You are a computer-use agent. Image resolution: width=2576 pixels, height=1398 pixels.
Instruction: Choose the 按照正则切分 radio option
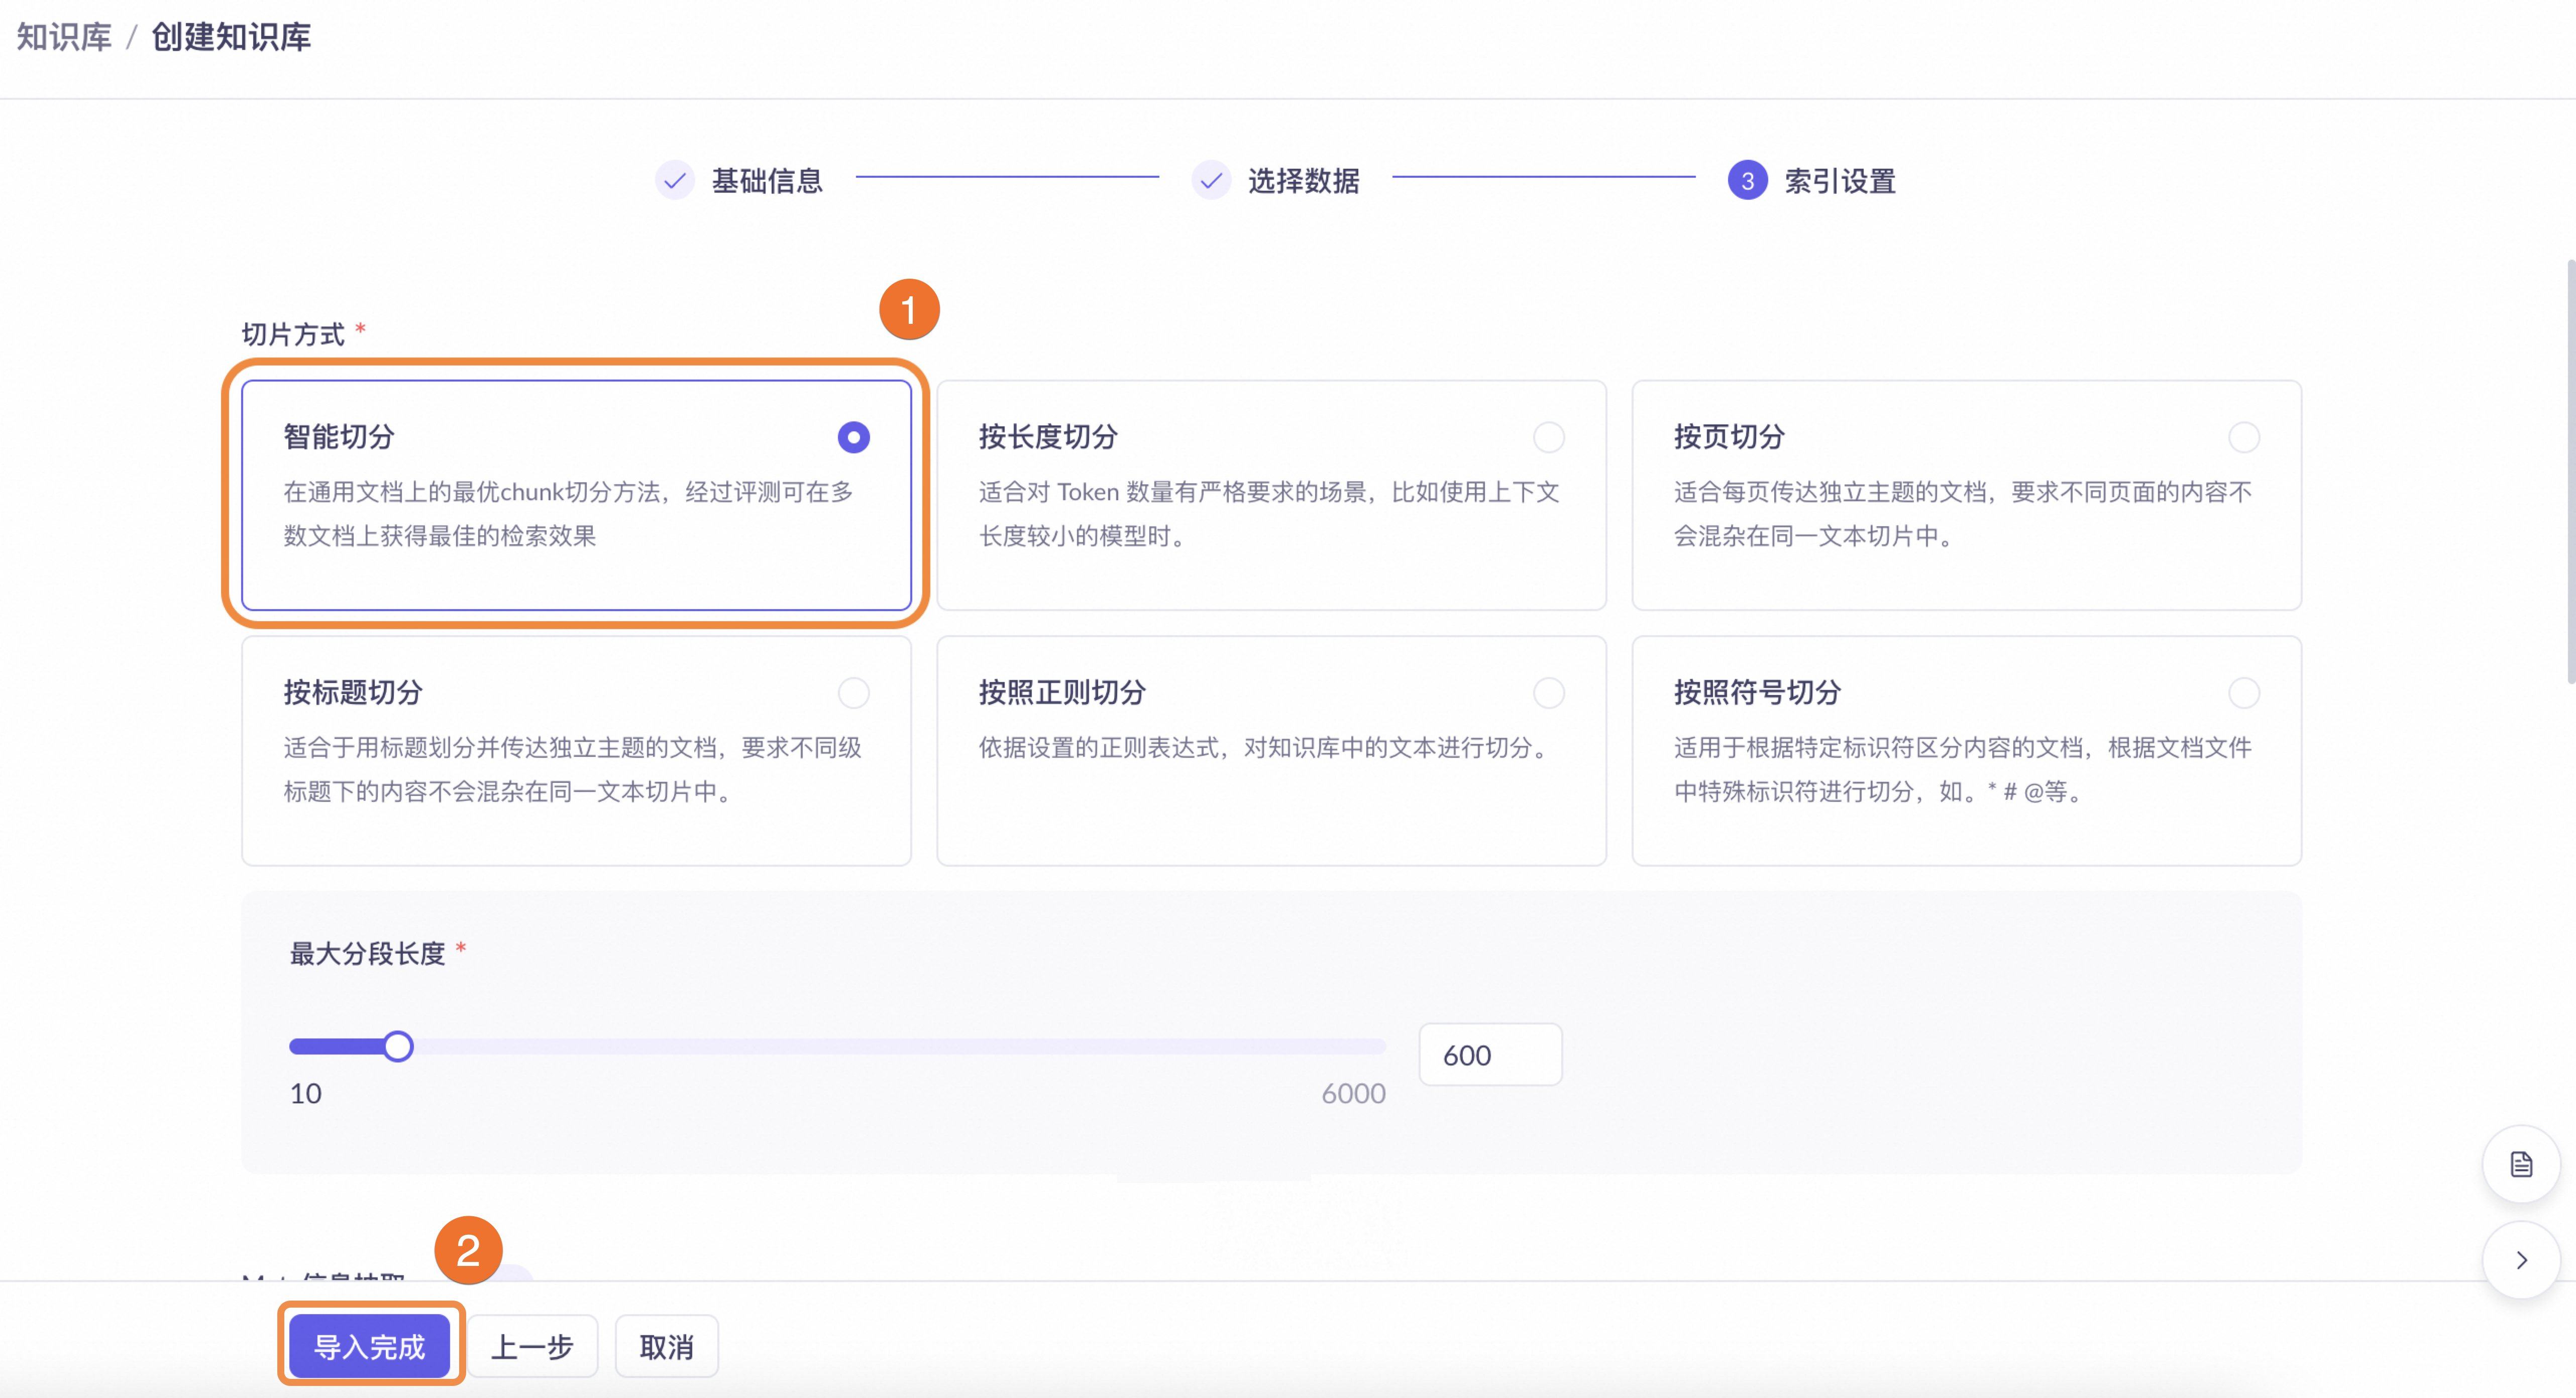point(1548,692)
